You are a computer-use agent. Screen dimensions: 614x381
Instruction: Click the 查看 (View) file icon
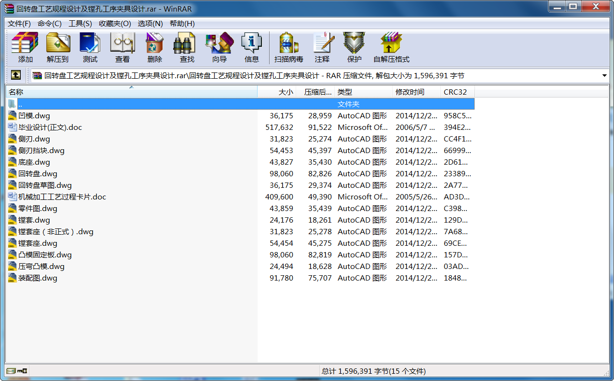122,47
